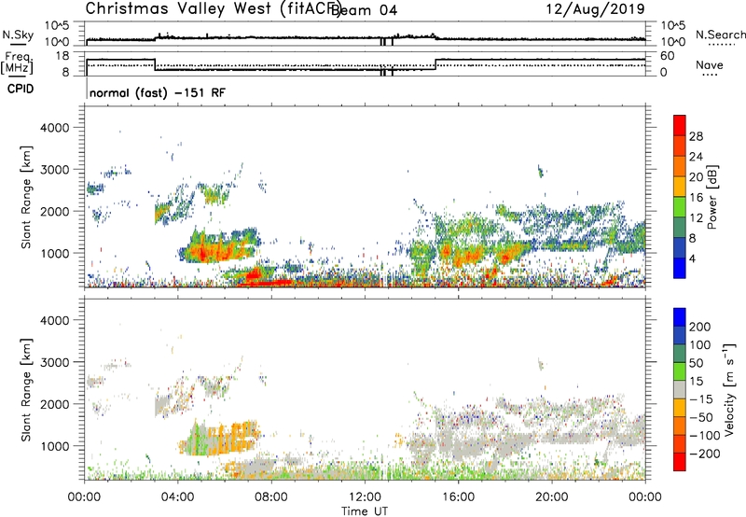Click the Slant Range [km] label of velocity panel
Screen dimensions: 746x517
point(26,389)
